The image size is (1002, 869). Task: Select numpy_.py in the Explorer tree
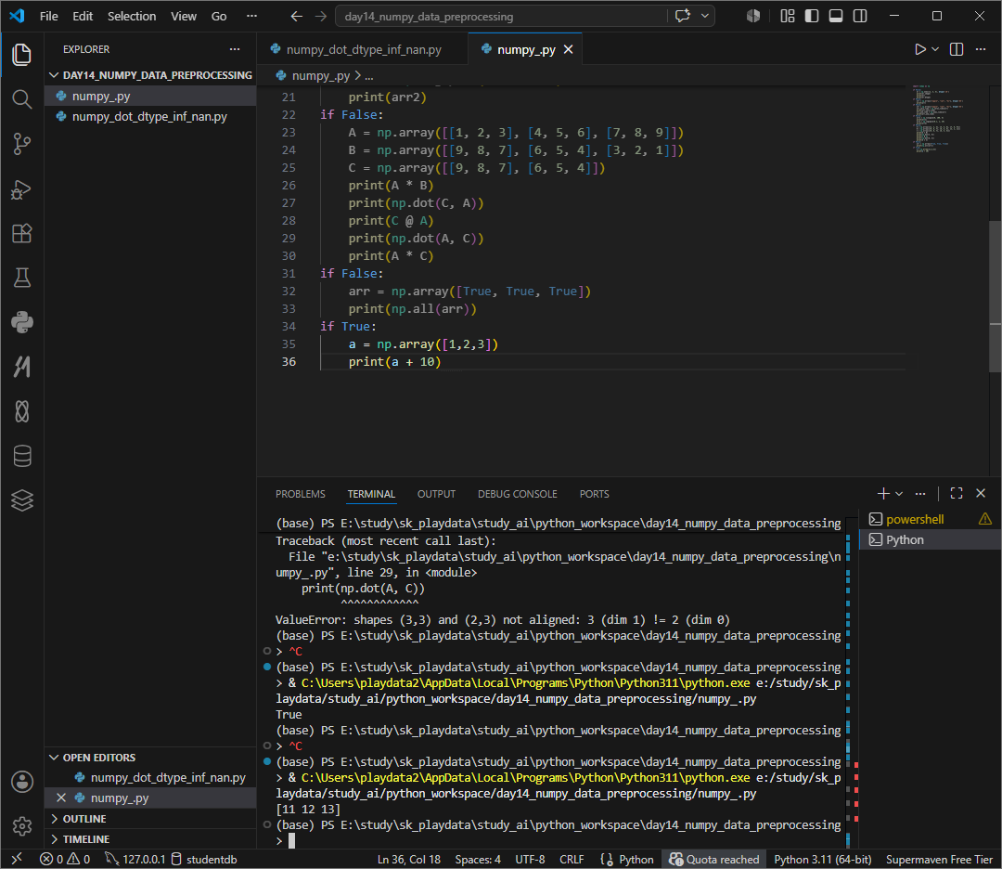(151, 96)
